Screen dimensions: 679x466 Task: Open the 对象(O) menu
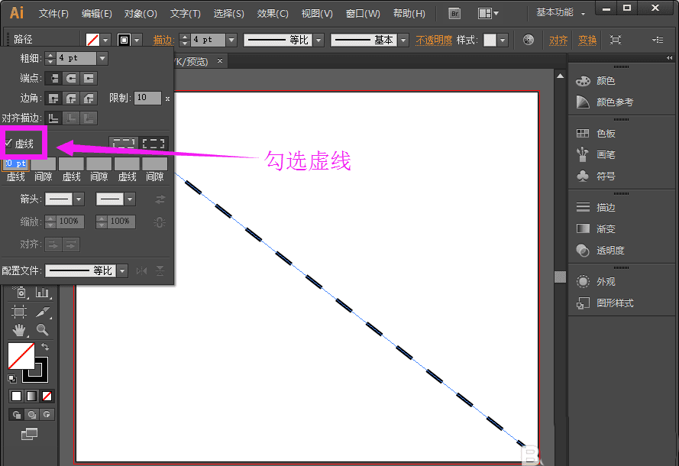(141, 14)
